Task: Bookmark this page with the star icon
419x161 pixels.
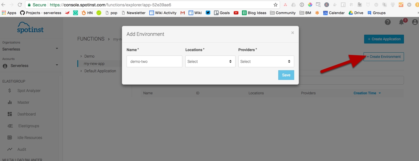Action: pos(275,5)
